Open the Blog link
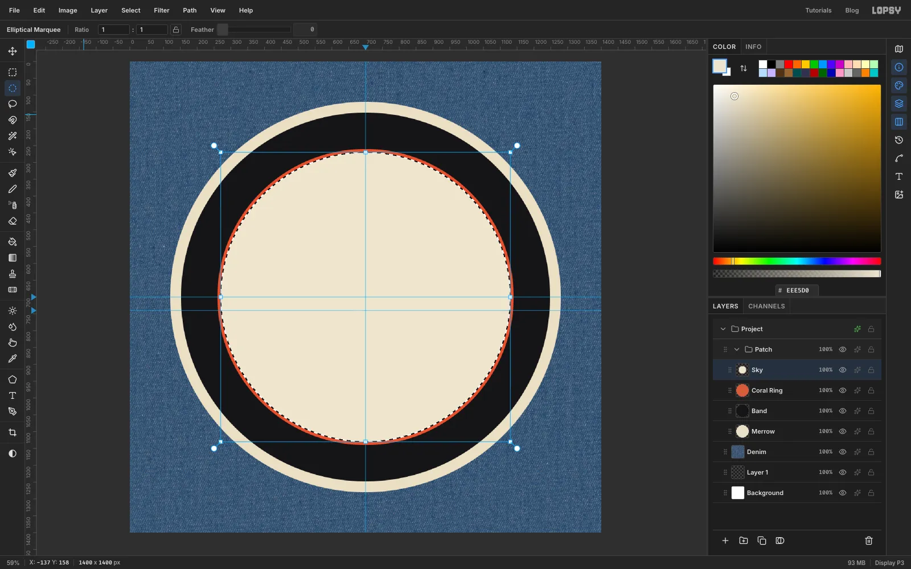911x569 pixels. pos(852,10)
